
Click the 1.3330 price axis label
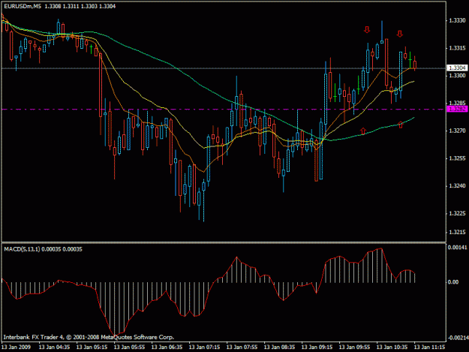click(x=457, y=20)
